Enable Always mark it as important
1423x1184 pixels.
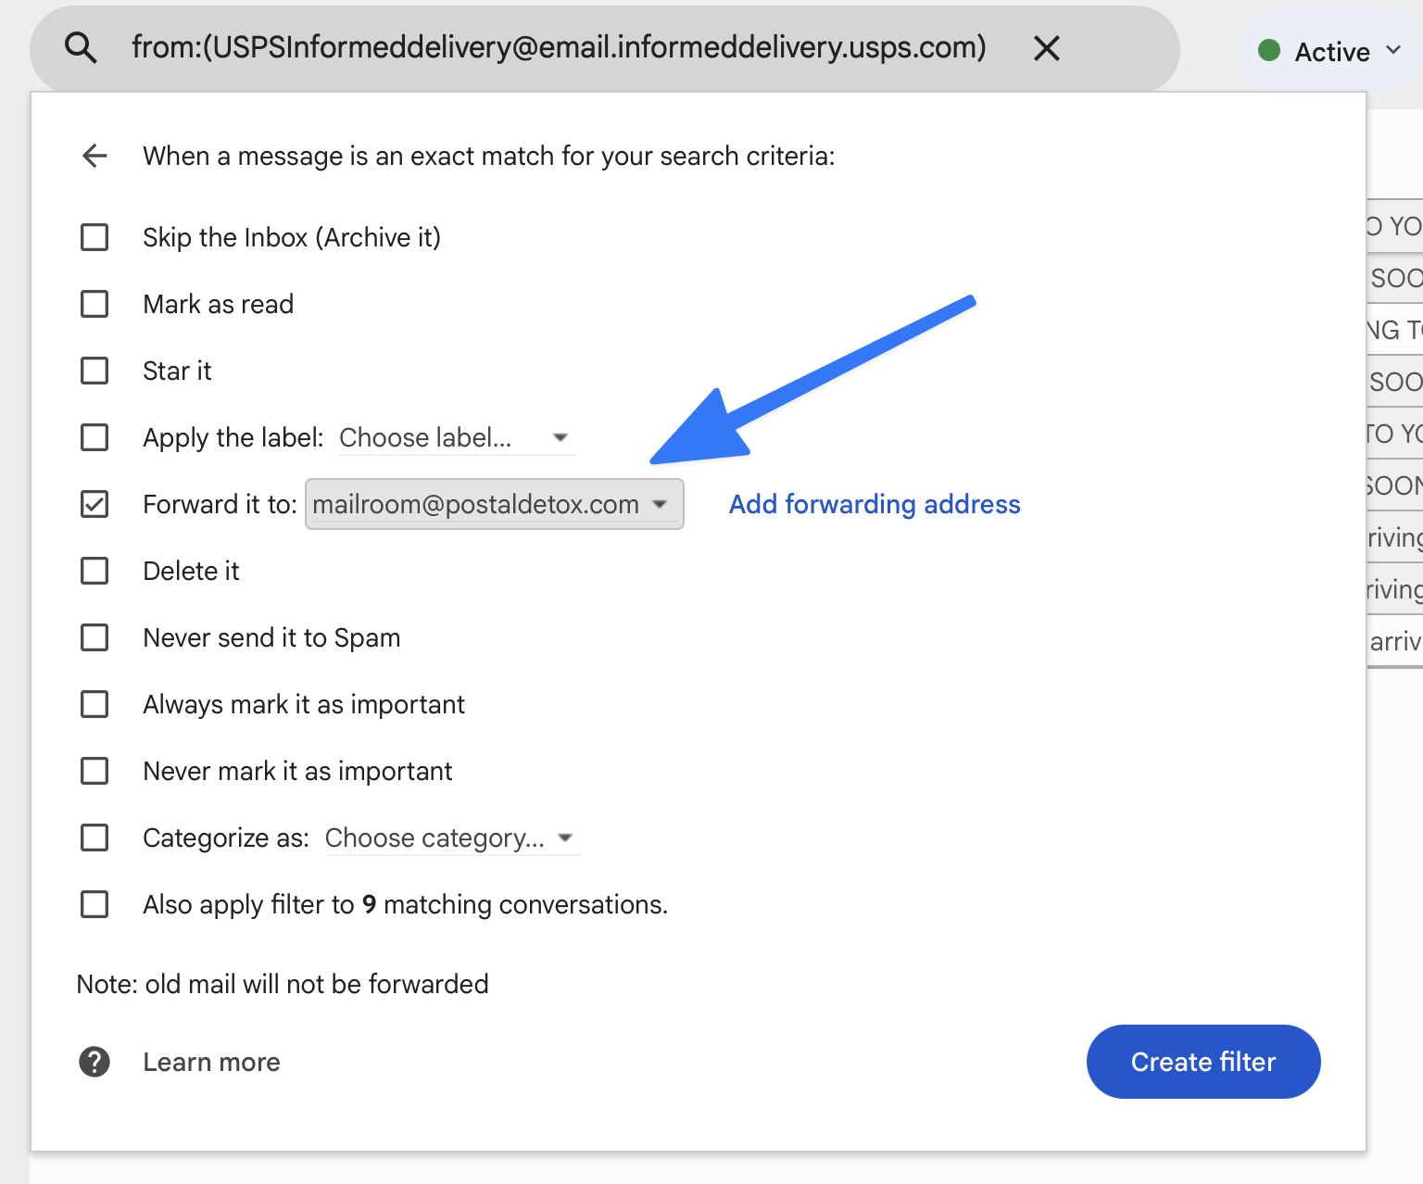coord(94,704)
